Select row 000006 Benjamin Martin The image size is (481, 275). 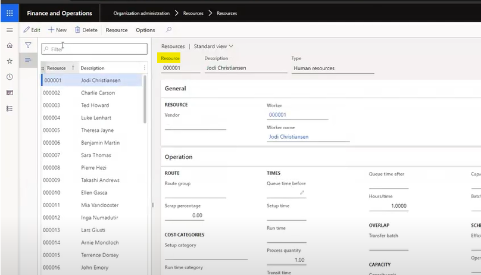pos(92,143)
